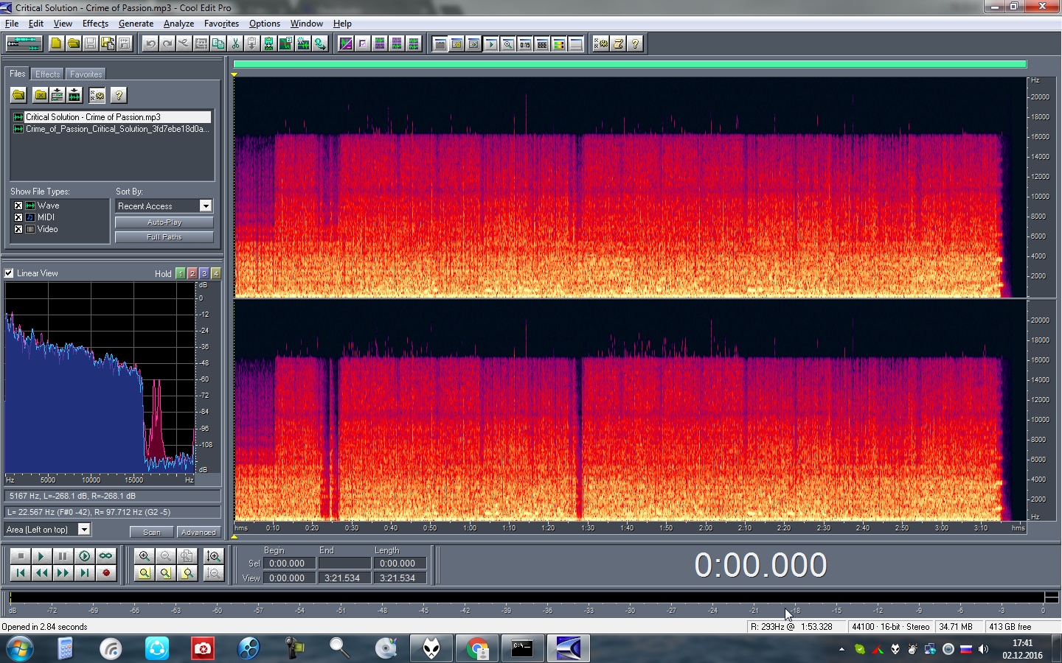The height and width of the screenshot is (663, 1062).
Task: Click the green horizontal display range bar
Action: click(x=630, y=65)
